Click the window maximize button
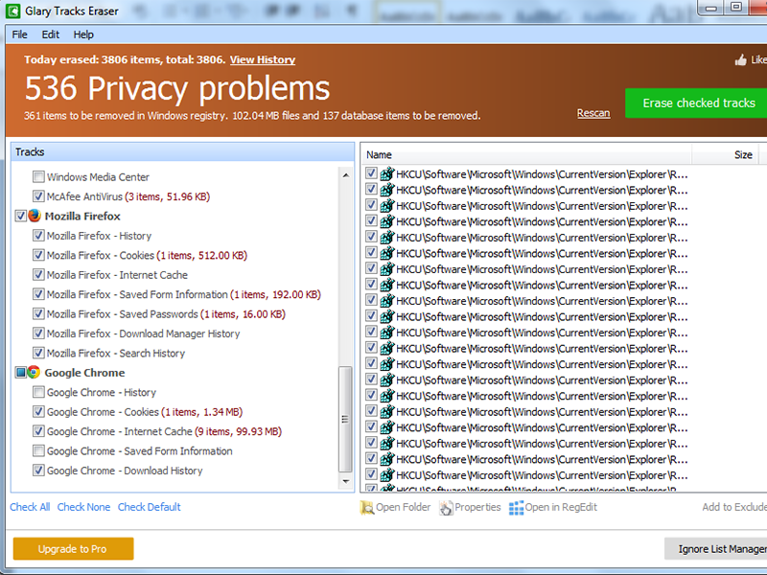767x575 pixels. (x=736, y=7)
